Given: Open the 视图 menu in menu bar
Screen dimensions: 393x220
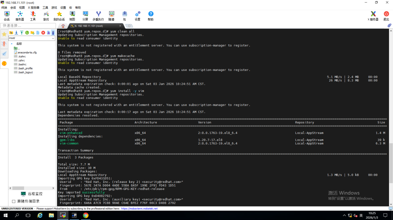Looking at the screenshot, I should [x=22, y=8].
